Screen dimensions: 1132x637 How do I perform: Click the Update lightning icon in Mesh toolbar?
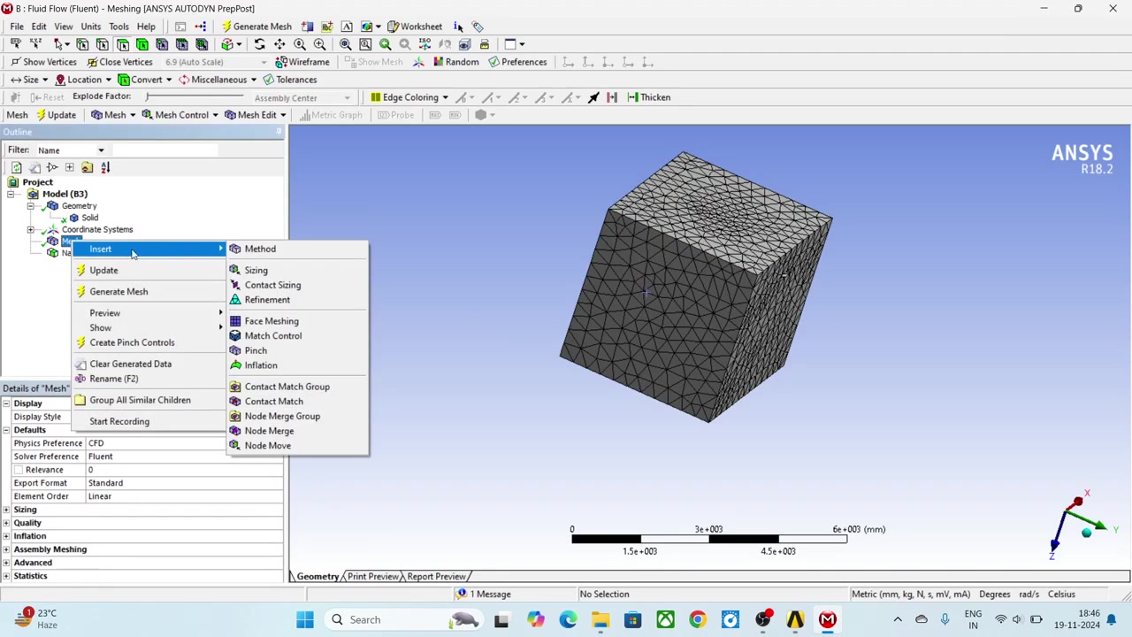[55, 115]
